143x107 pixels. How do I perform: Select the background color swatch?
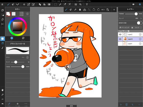(14, 14)
